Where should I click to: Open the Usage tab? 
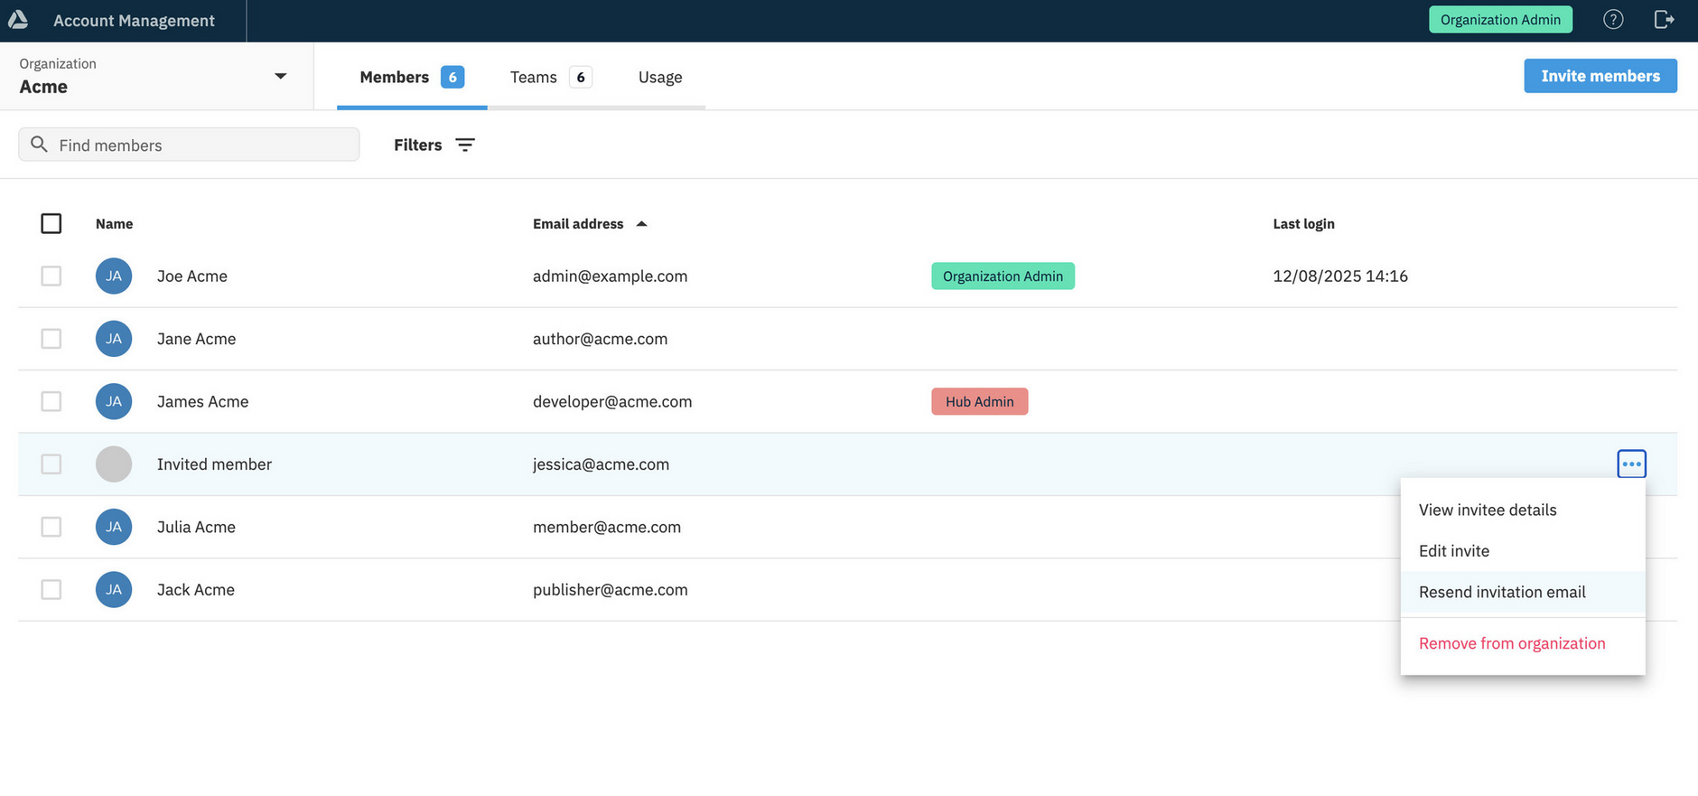(660, 77)
